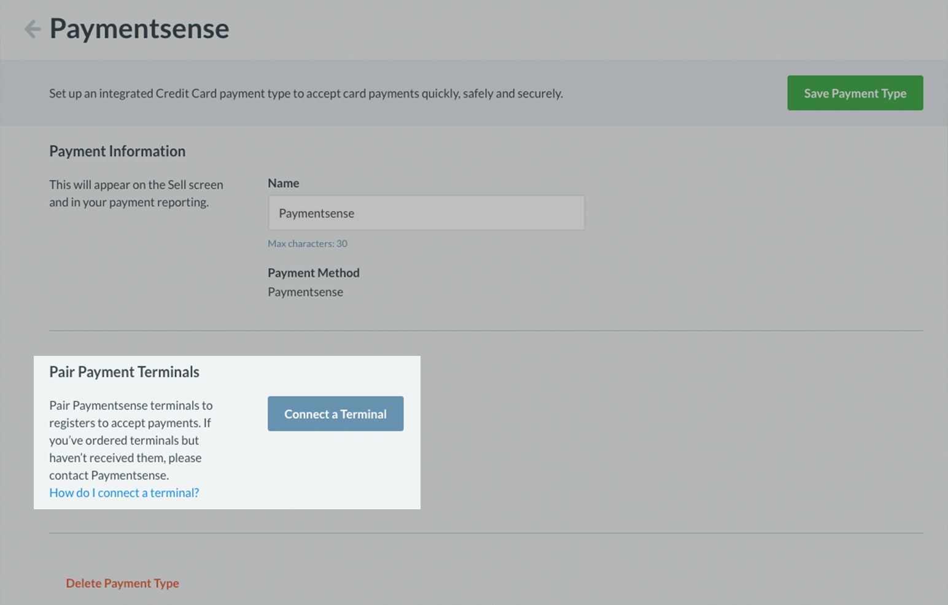Click the Pair Payment Terminals heading
This screenshot has width=948, height=605.
tap(124, 372)
